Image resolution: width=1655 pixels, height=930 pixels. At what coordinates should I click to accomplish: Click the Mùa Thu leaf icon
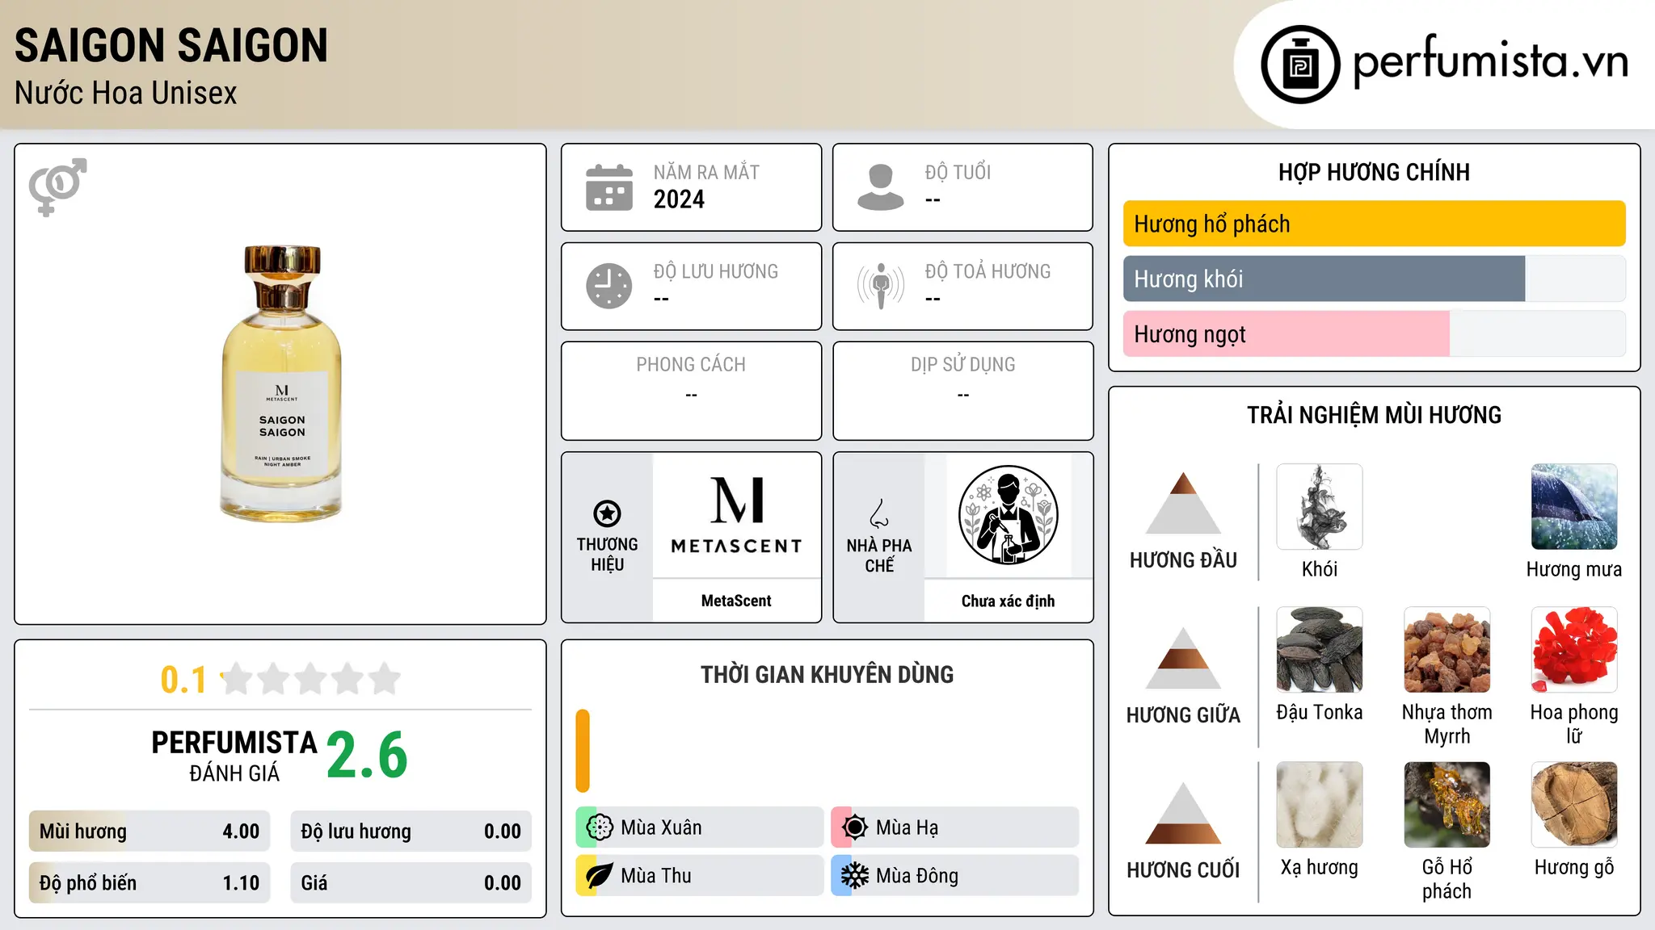(x=600, y=876)
